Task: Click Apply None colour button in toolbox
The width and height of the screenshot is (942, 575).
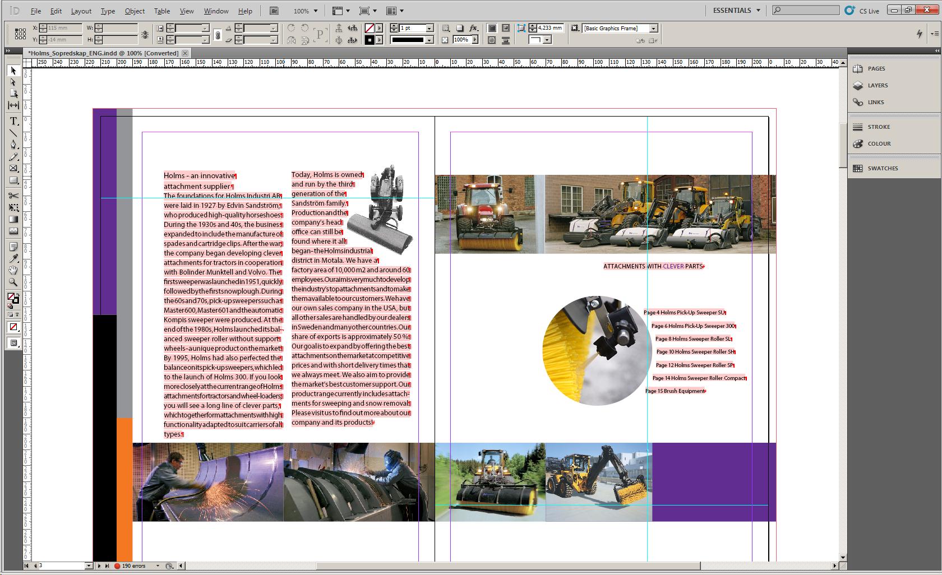Action: (x=13, y=327)
